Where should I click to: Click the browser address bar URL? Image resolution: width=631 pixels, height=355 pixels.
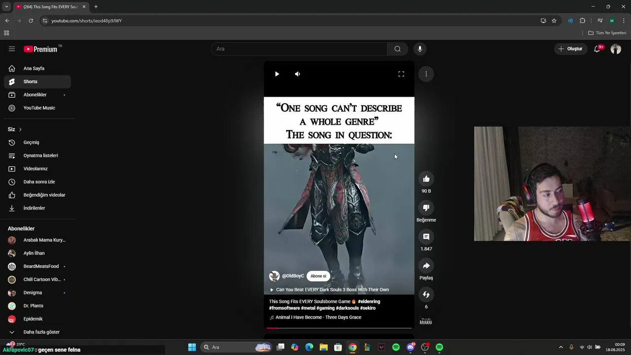[87, 21]
